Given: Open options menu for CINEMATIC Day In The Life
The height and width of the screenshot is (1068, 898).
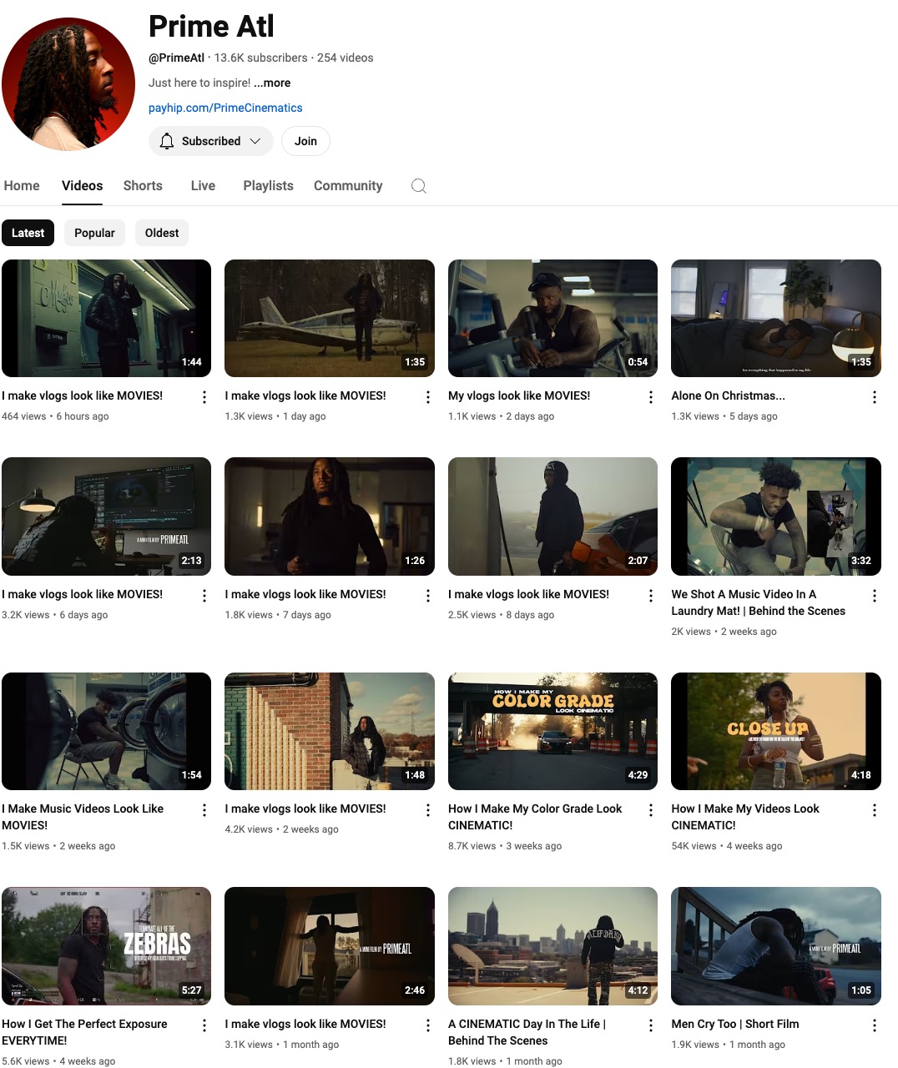Looking at the screenshot, I should (651, 1025).
